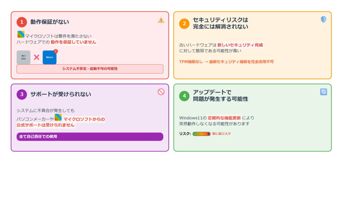This screenshot has width=344, height=203.
Task: Select the blue Win11 box
Action: click(49, 58)
